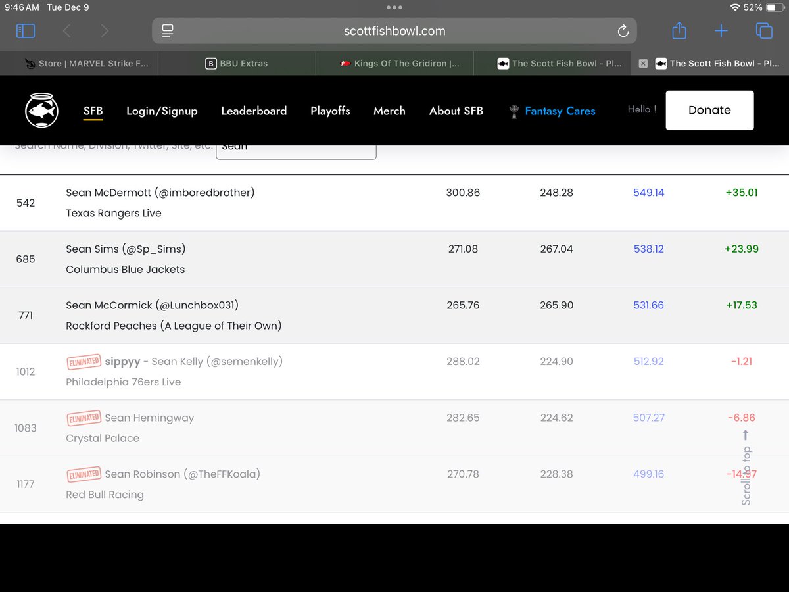Open Sean McDermott (@imboredbrother) entry
Viewport: 789px width, 592px height.
tap(160, 193)
